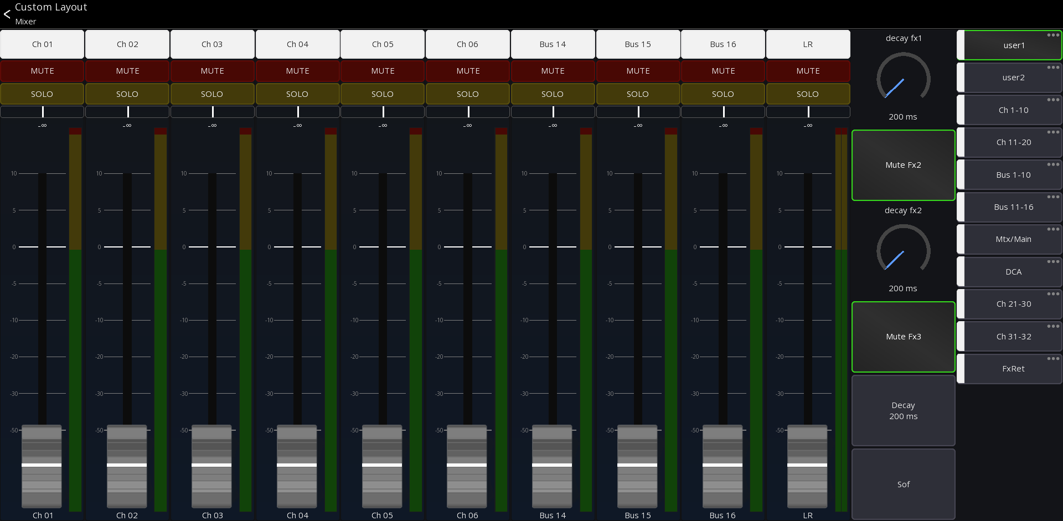Switch to the Bus 1-10 layer
Viewport: 1063px width, 521px height.
1009,175
